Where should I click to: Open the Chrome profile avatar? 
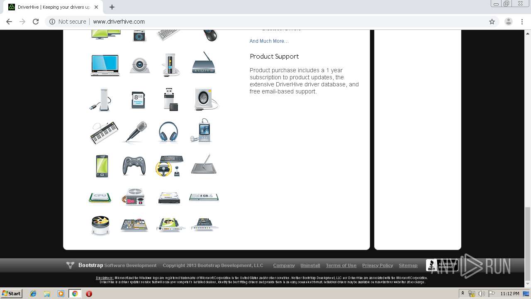click(x=509, y=22)
